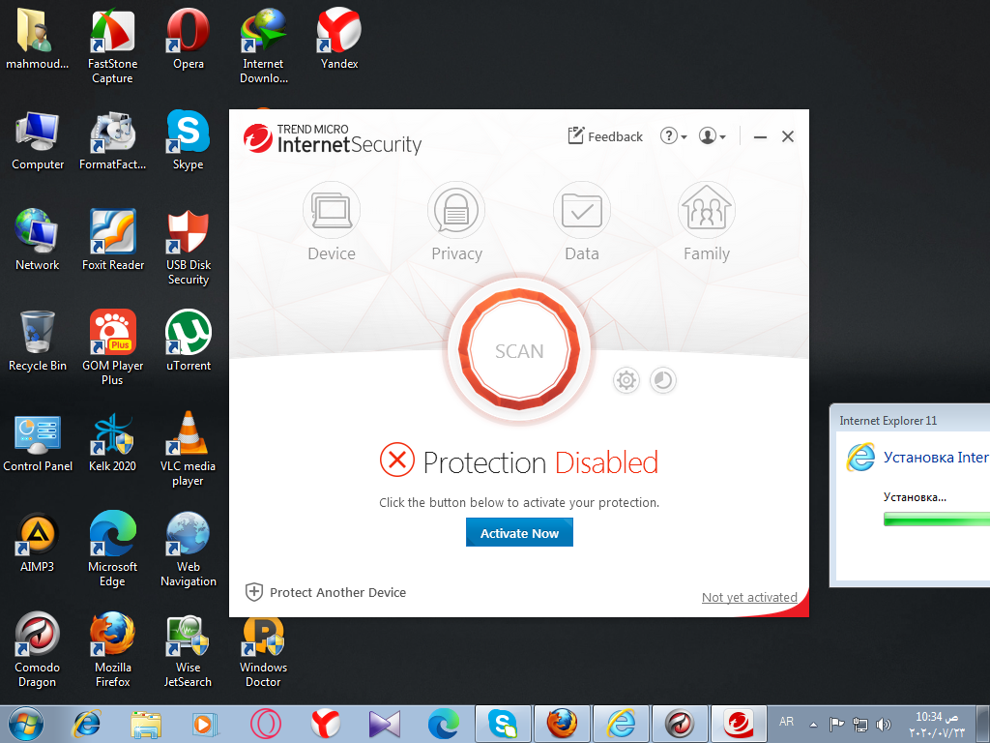990x743 pixels.
Task: Open the Opera desktop shortcut
Action: click(x=189, y=39)
